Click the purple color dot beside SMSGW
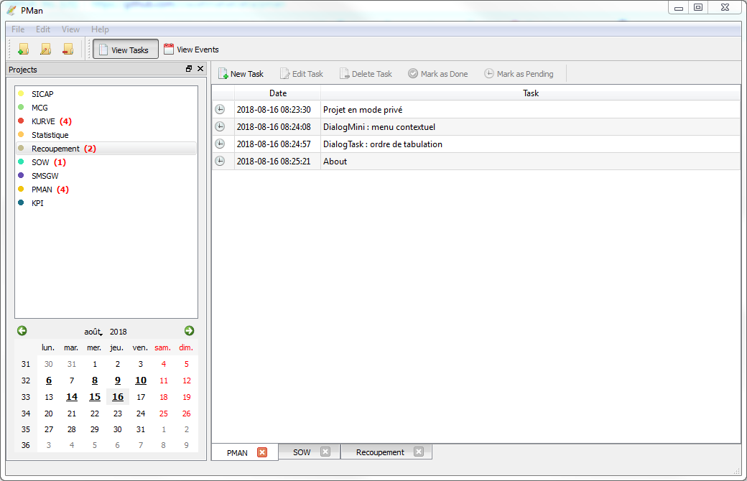This screenshot has height=481, width=747. pyautogui.click(x=21, y=175)
